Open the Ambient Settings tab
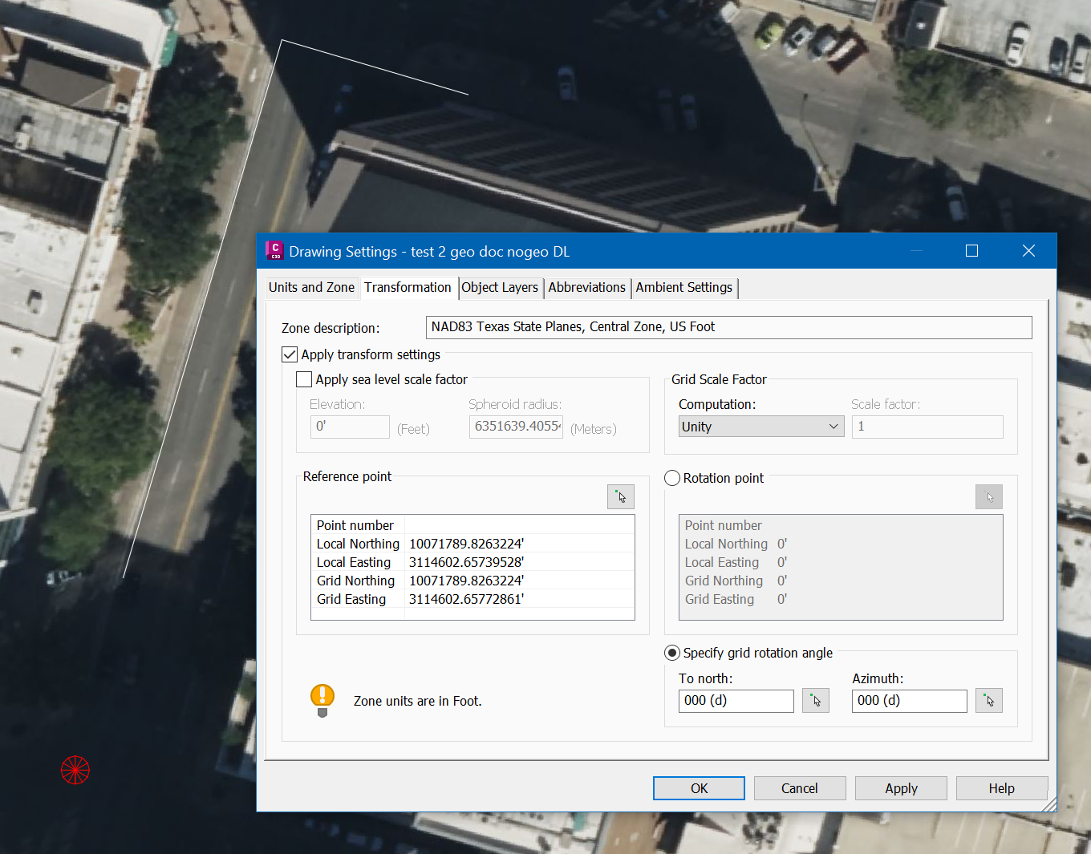The width and height of the screenshot is (1091, 854). pyautogui.click(x=683, y=287)
